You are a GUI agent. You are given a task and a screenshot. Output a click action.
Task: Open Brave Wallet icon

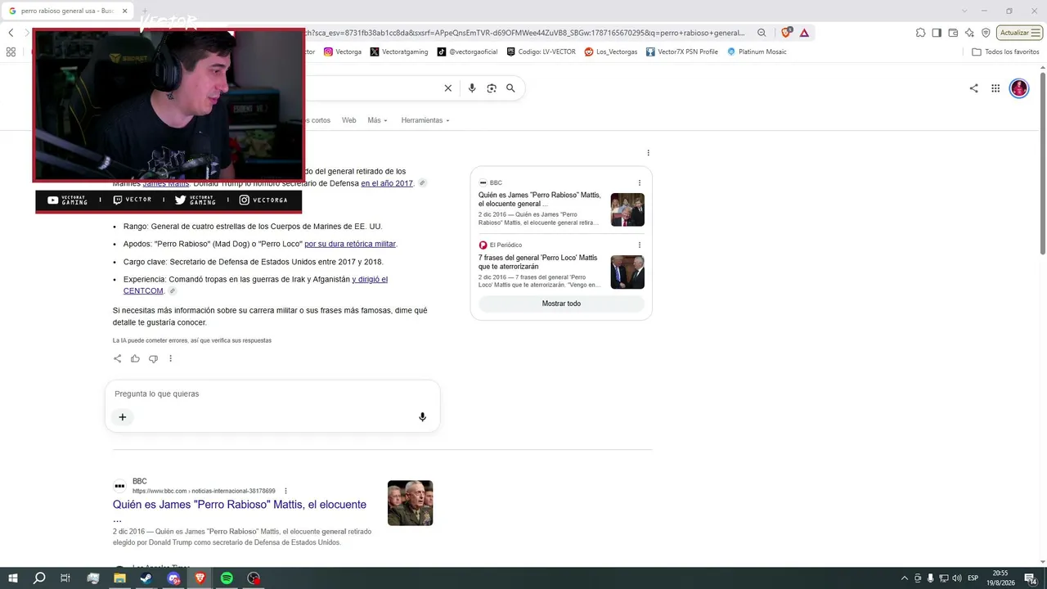tap(953, 33)
